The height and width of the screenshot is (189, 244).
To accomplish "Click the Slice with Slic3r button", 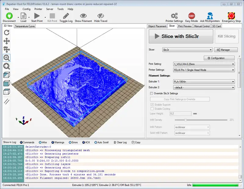I will (181, 36).
